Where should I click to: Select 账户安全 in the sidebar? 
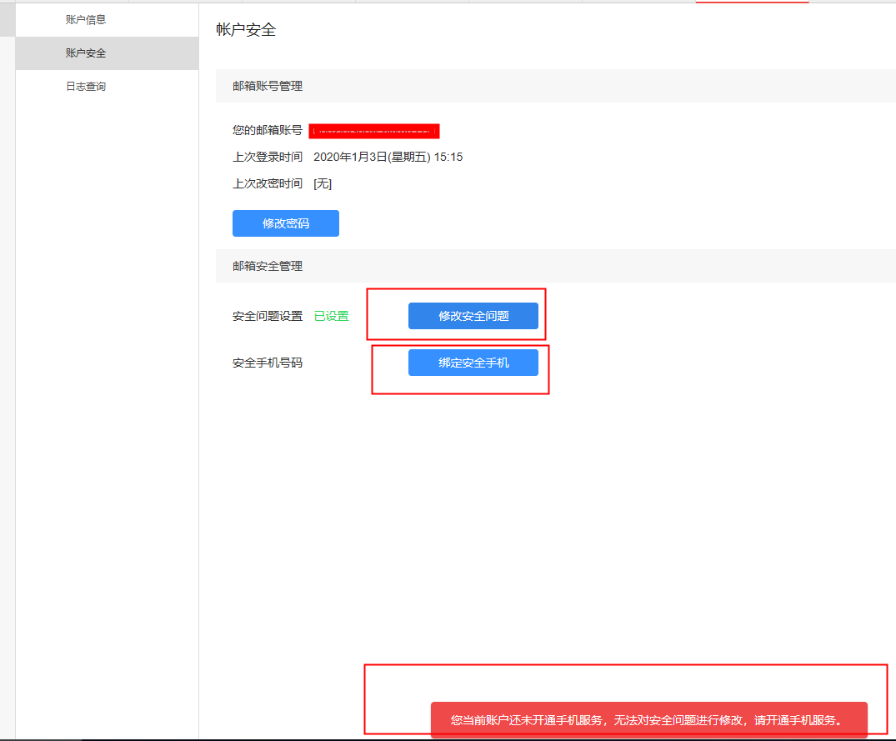pos(86,53)
